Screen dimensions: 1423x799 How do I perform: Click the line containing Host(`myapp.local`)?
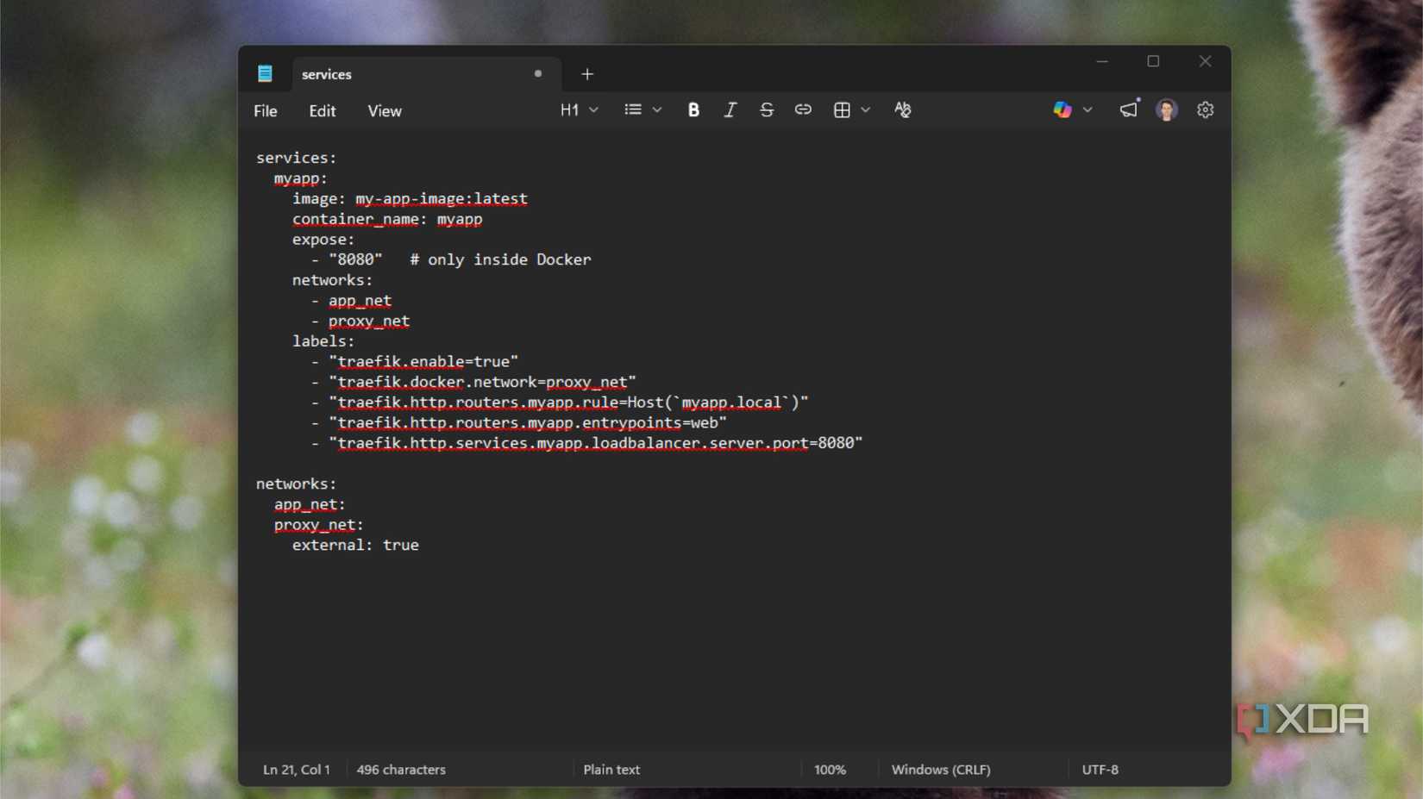pyautogui.click(x=560, y=403)
